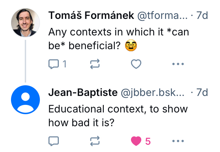220x152 pixels.
Task: Open Tomáš Formánek's display name link
Action: pos(91,15)
